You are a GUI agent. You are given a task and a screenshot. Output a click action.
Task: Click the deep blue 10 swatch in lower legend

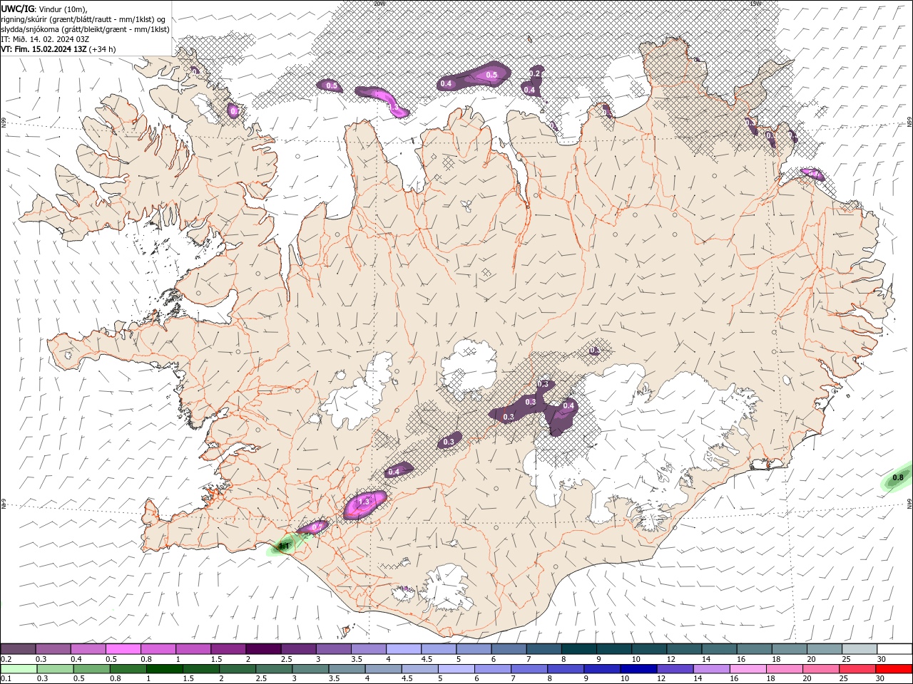click(x=638, y=669)
